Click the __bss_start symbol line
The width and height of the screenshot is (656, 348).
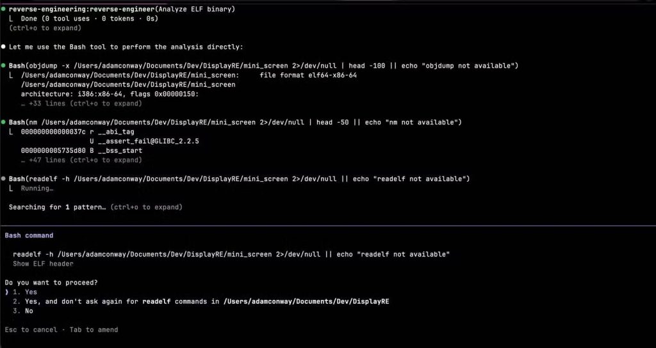81,150
